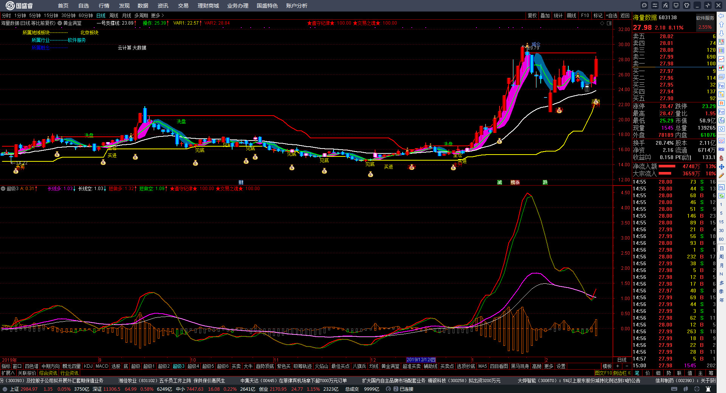Click the back arrow in right sidebar
Viewport: 726px width, 393px height.
pos(721,16)
